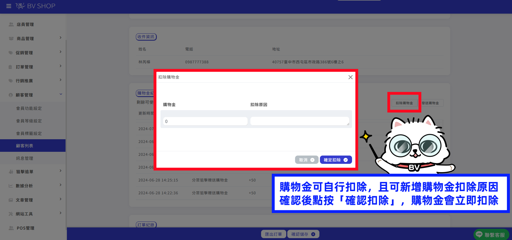
Task: Click the 確認儲存 button
Action: [303, 234]
